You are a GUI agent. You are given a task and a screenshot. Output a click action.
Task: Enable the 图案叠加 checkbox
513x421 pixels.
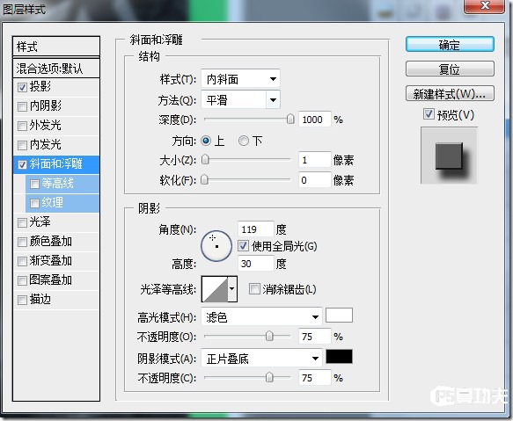pos(22,280)
